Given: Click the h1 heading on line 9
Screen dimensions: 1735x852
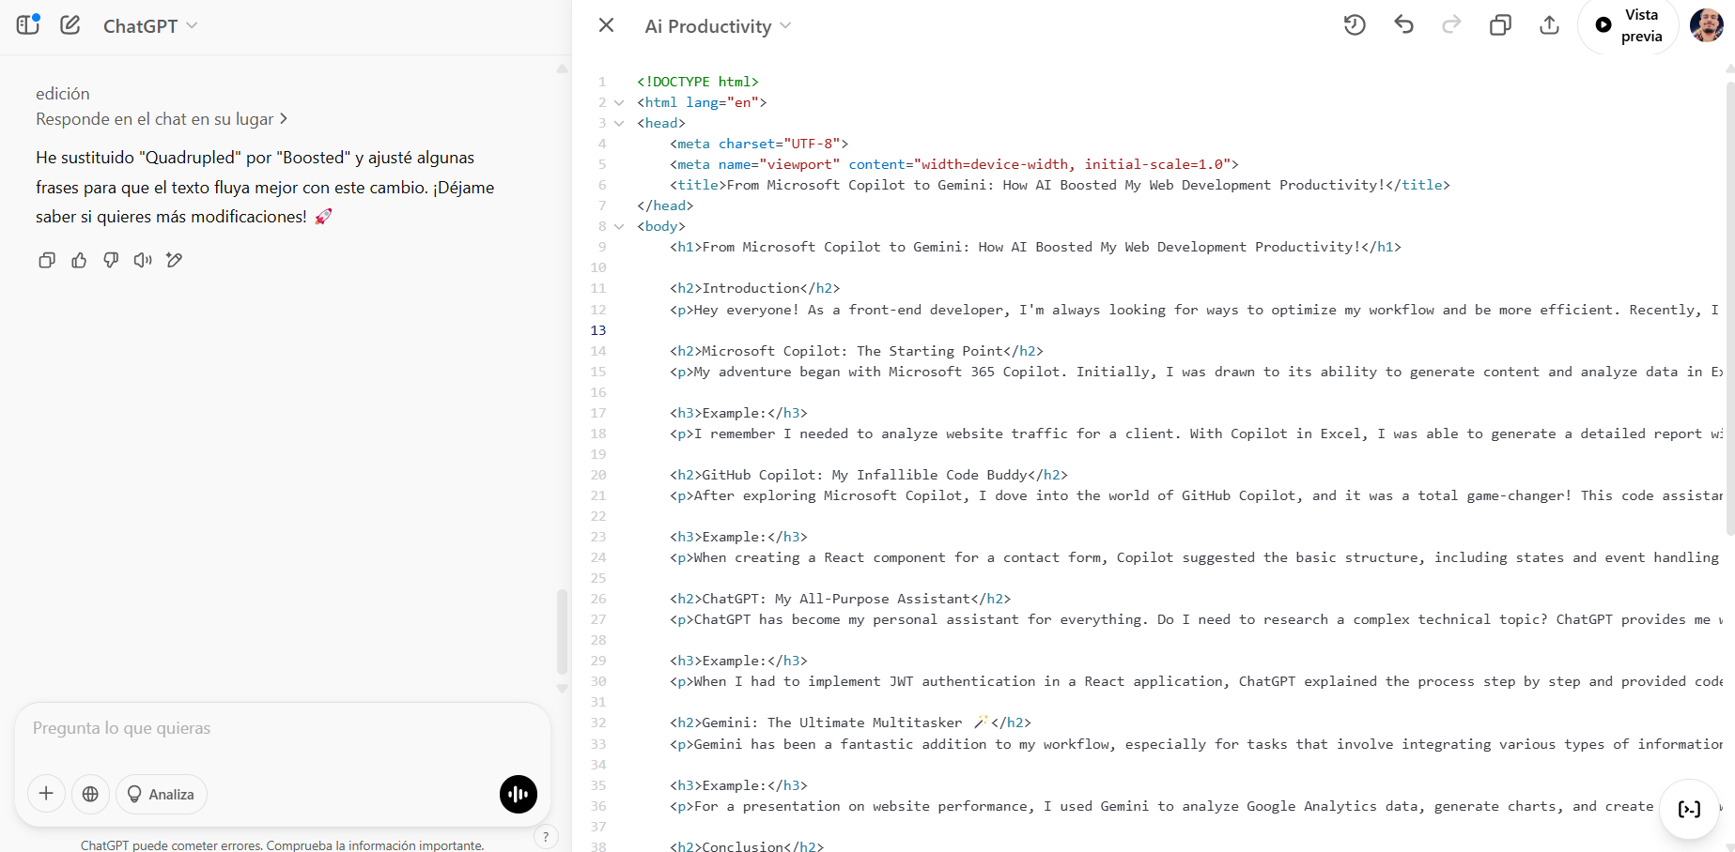Looking at the screenshot, I should 1035,247.
